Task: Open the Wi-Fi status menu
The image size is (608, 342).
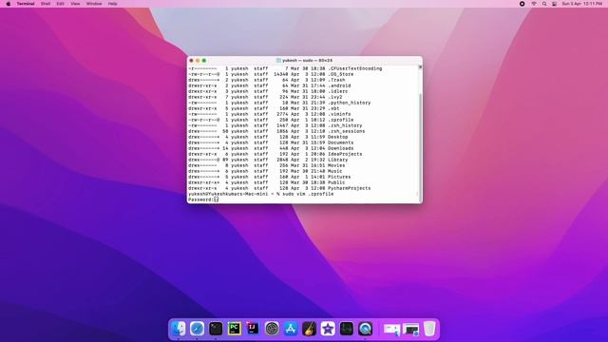Action: (x=534, y=4)
